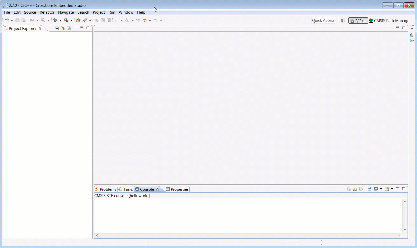Toggle Link with Editor in Project Explorer

coord(63,28)
